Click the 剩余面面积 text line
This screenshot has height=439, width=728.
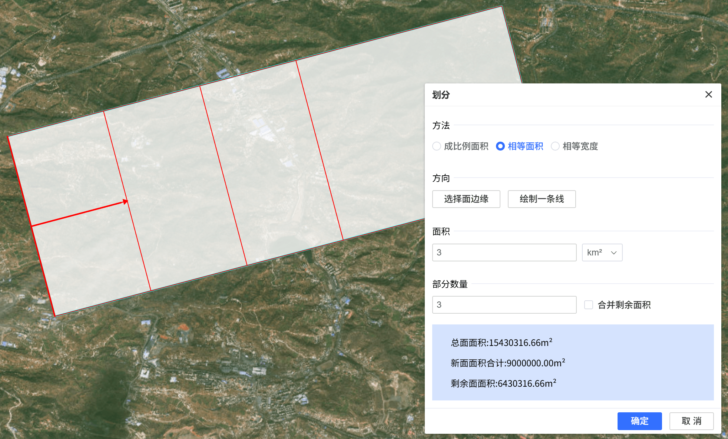[x=503, y=383]
